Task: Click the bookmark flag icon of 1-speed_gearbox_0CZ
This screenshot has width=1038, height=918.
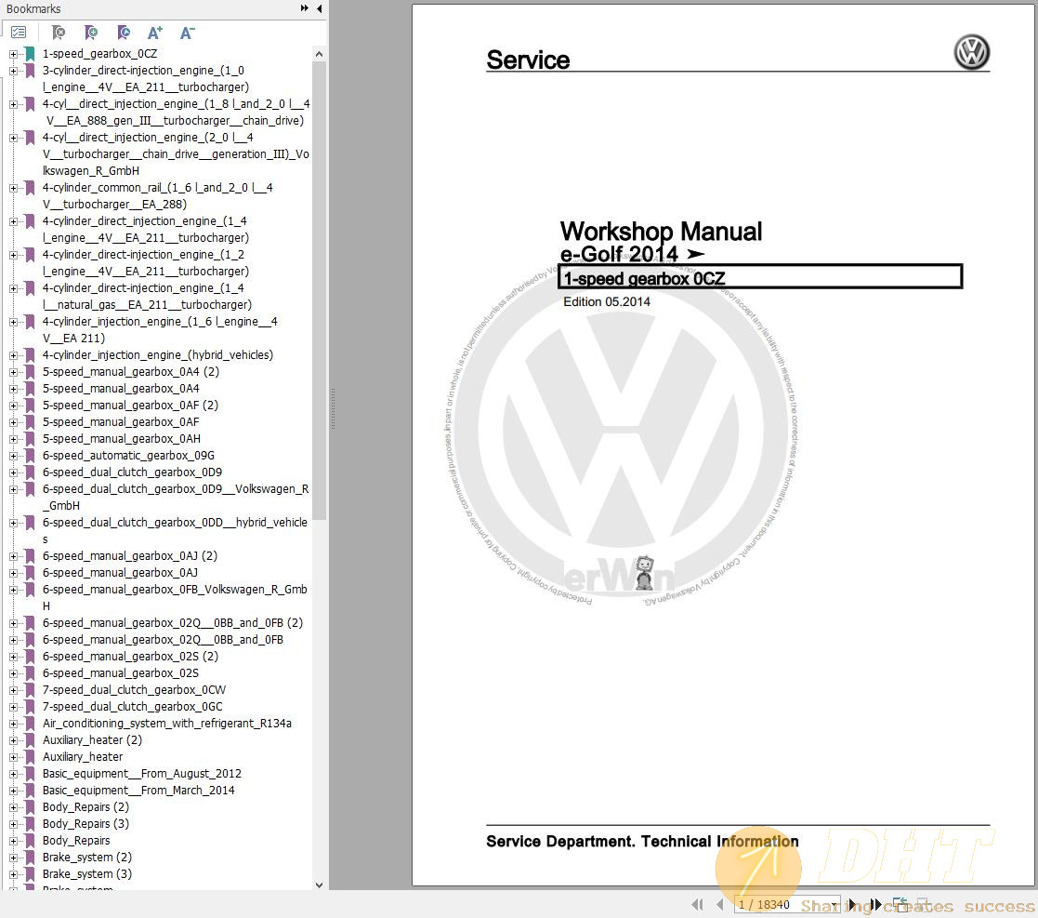Action: 30,54
